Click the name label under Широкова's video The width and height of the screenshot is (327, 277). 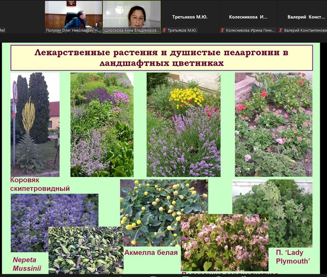pyautogui.click(x=132, y=30)
